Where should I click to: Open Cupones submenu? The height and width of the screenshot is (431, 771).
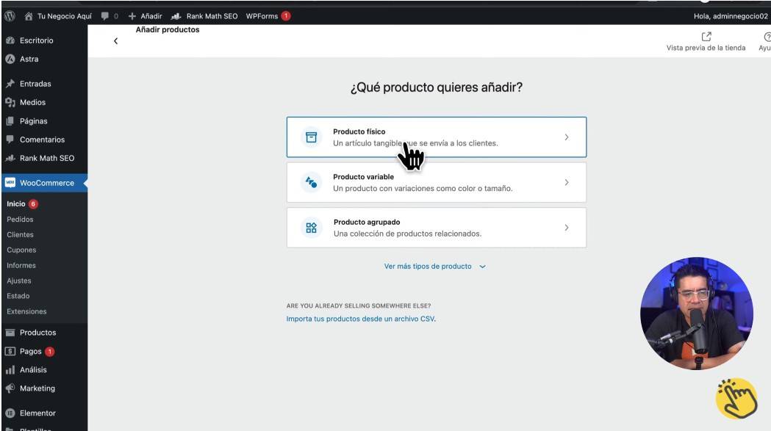pyautogui.click(x=21, y=250)
